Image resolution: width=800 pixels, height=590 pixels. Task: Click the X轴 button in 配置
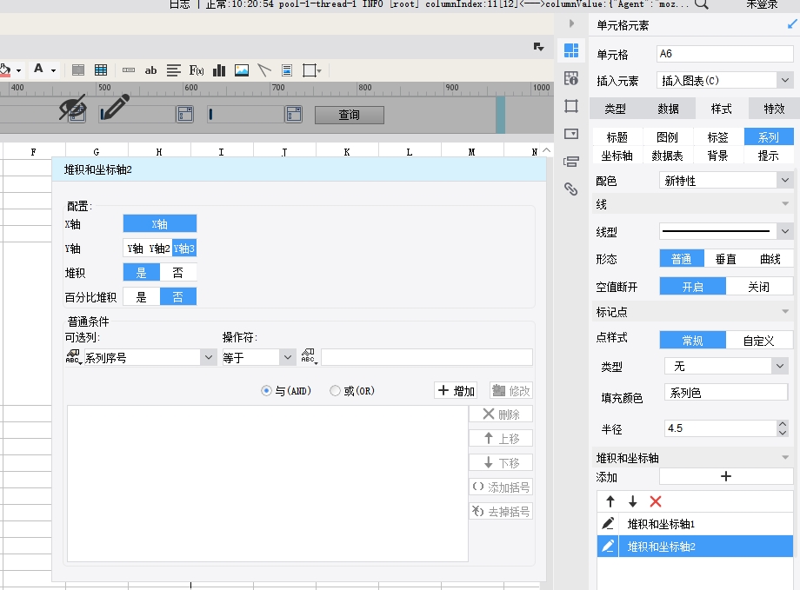pos(160,224)
